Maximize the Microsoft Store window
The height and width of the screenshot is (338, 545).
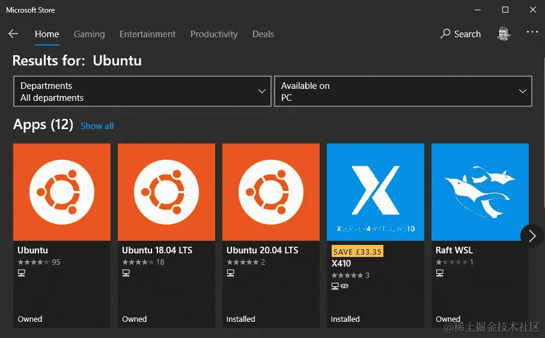coord(505,10)
